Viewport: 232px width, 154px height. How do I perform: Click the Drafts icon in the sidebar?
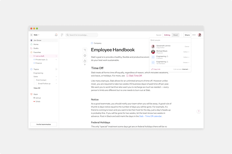31,48
